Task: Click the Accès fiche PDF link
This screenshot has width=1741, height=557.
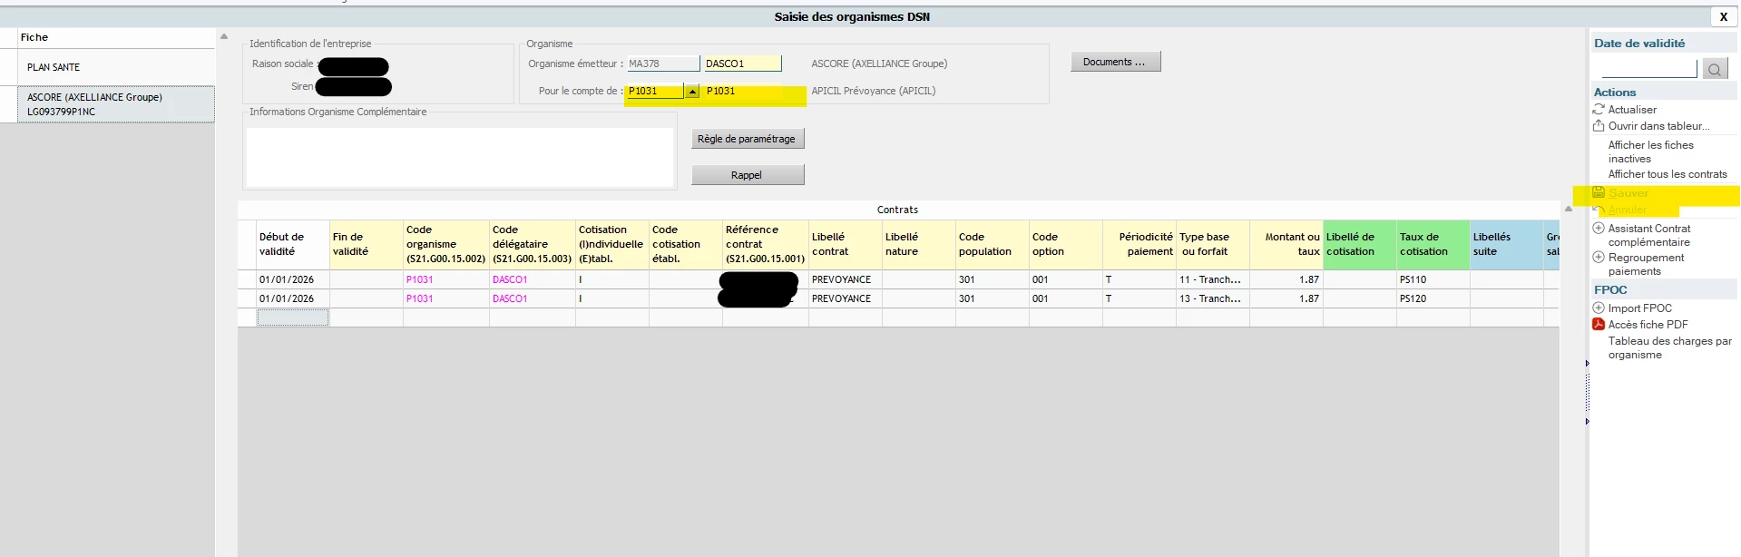Action: point(1648,325)
